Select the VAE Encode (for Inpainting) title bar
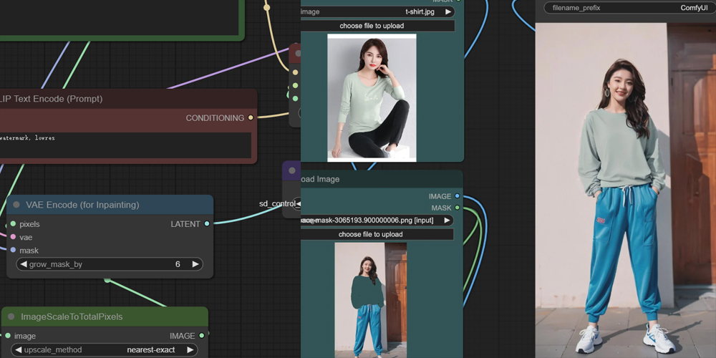 click(x=110, y=205)
